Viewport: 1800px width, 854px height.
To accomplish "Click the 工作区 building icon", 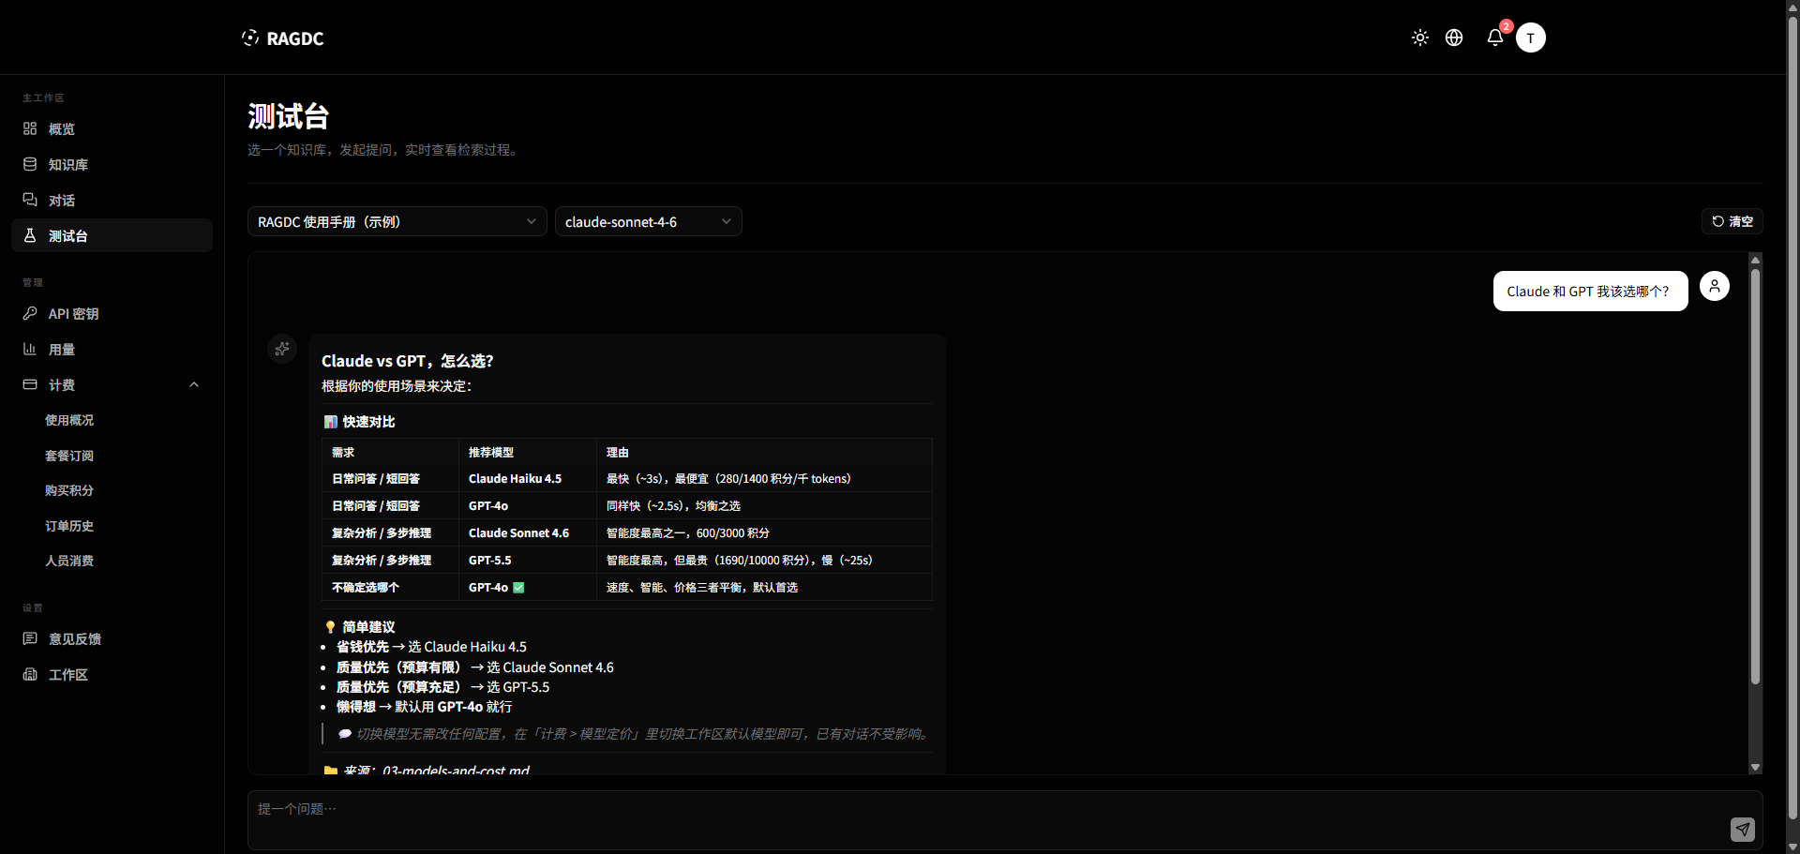I will pyautogui.click(x=30, y=674).
